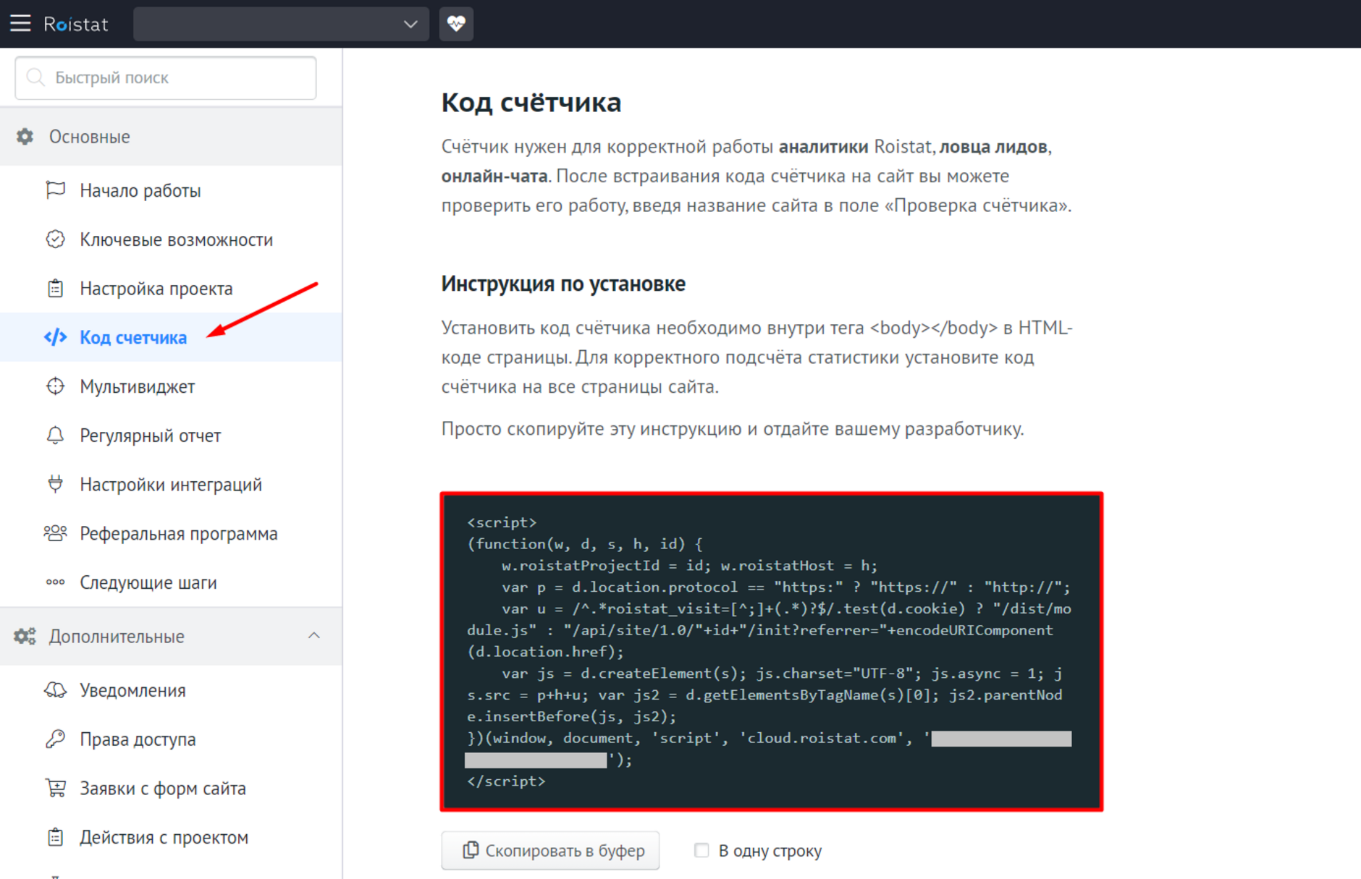Click the clipboard icon for Действия с проектом
1361x879 pixels.
click(56, 837)
